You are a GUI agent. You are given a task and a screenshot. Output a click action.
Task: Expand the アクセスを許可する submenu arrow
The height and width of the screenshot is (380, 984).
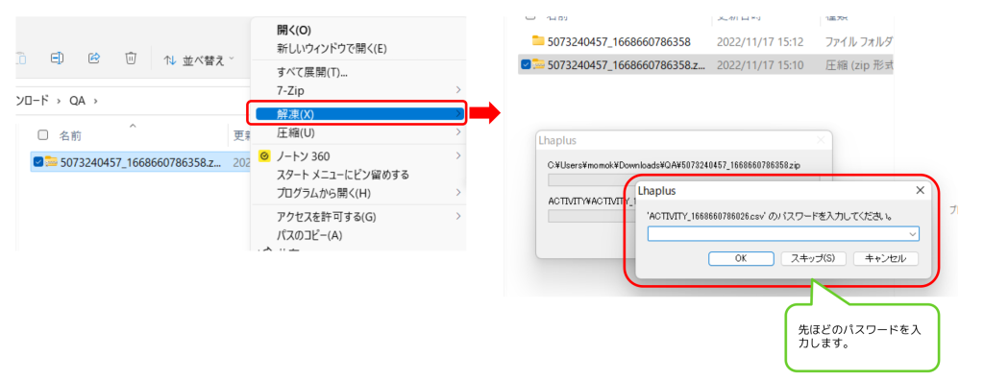(x=458, y=217)
